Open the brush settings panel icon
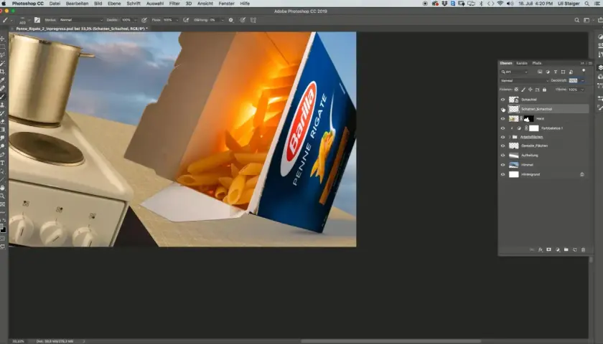 coord(37,20)
